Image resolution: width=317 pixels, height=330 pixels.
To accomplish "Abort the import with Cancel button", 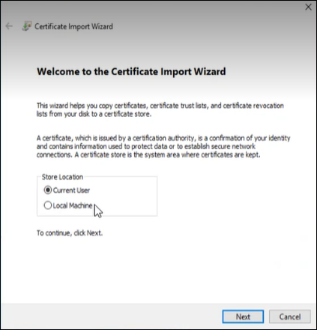I will pos(290,316).
